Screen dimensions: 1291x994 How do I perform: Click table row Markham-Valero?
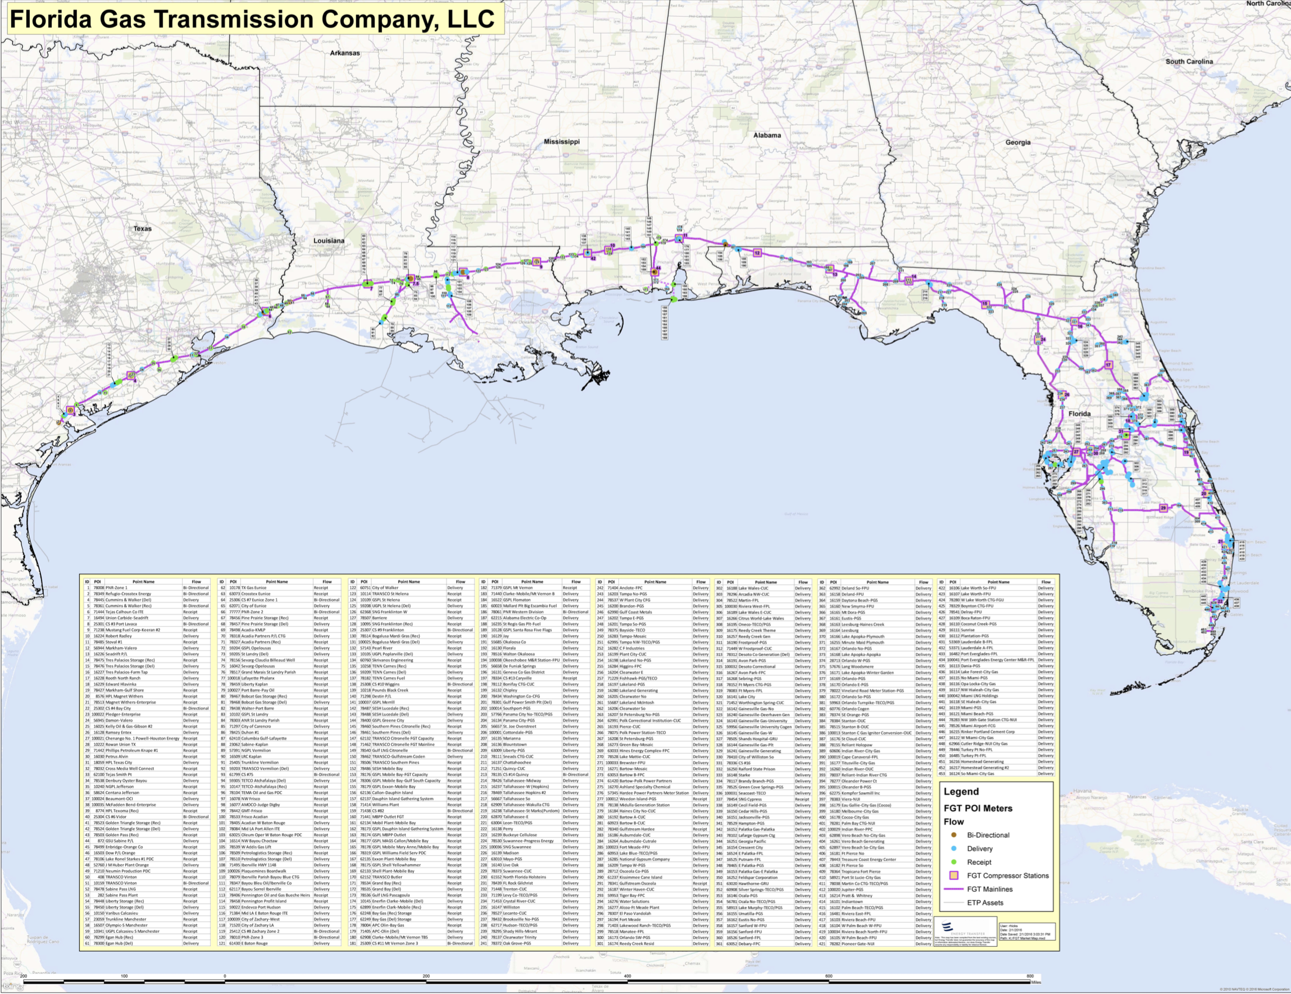pos(147,648)
